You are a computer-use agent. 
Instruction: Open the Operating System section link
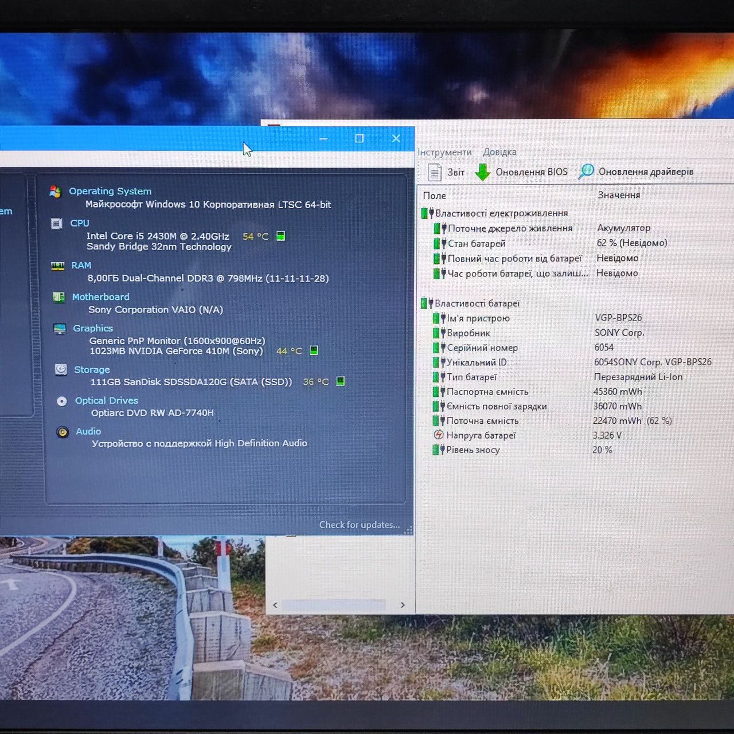point(110,191)
